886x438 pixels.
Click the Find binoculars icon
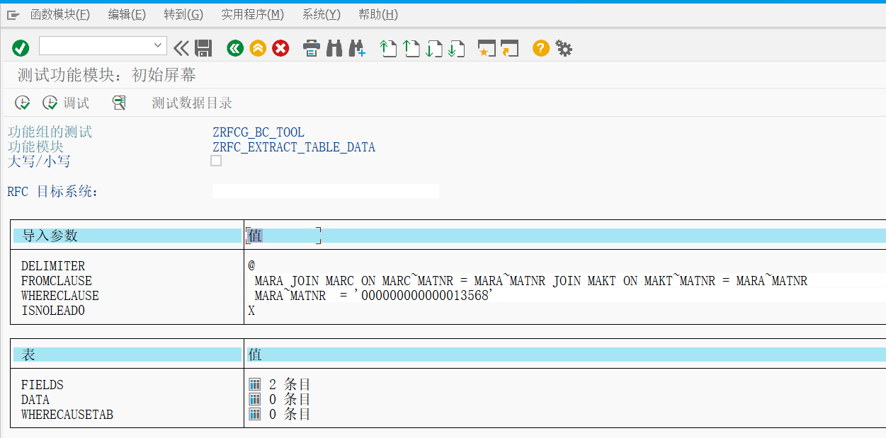point(334,48)
